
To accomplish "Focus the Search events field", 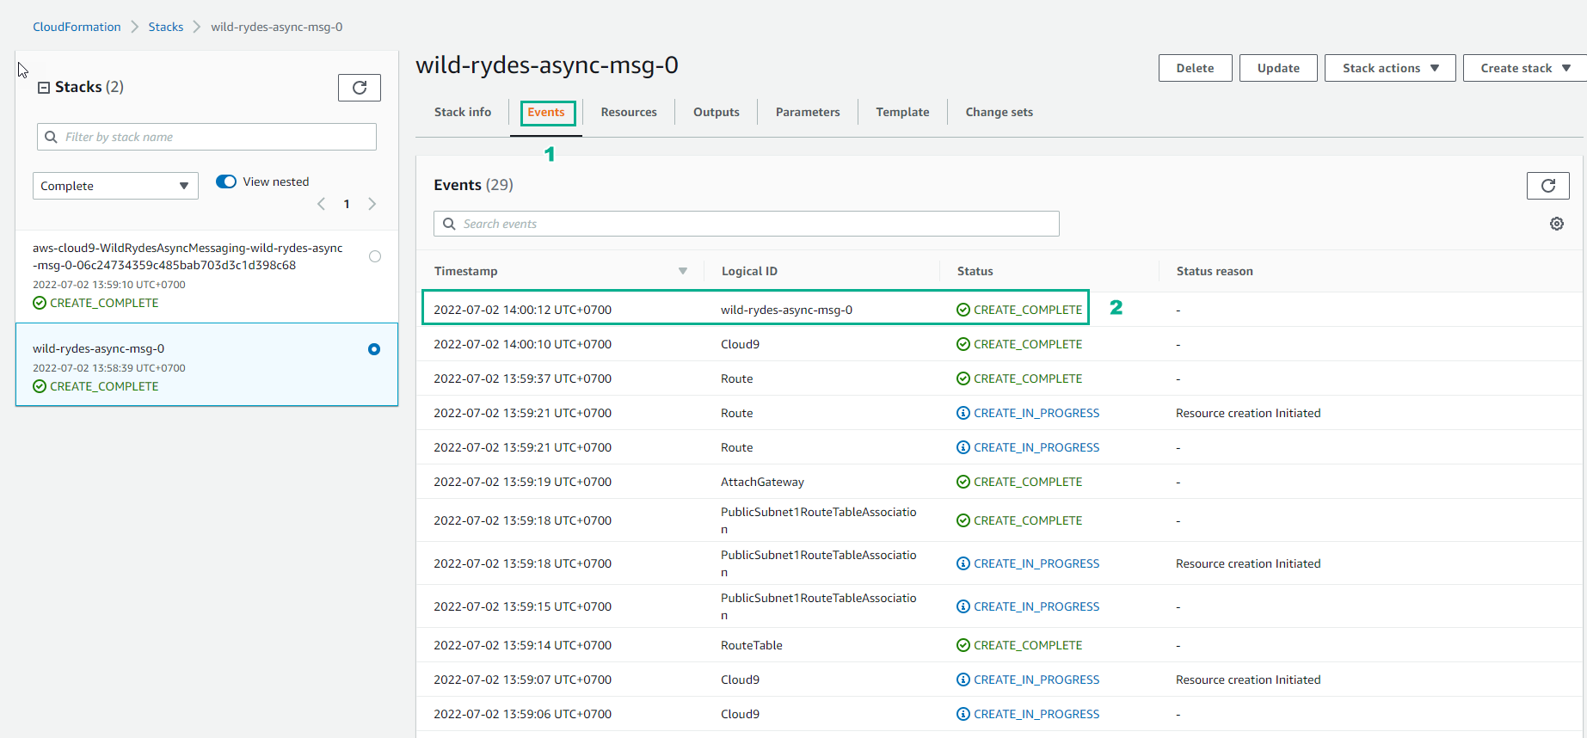I will [x=747, y=224].
